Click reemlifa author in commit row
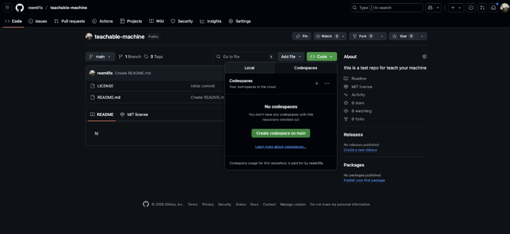The image size is (510, 234). tap(105, 73)
